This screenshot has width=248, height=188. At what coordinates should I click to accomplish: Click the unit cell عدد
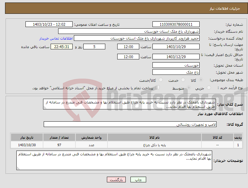[x=91, y=145]
